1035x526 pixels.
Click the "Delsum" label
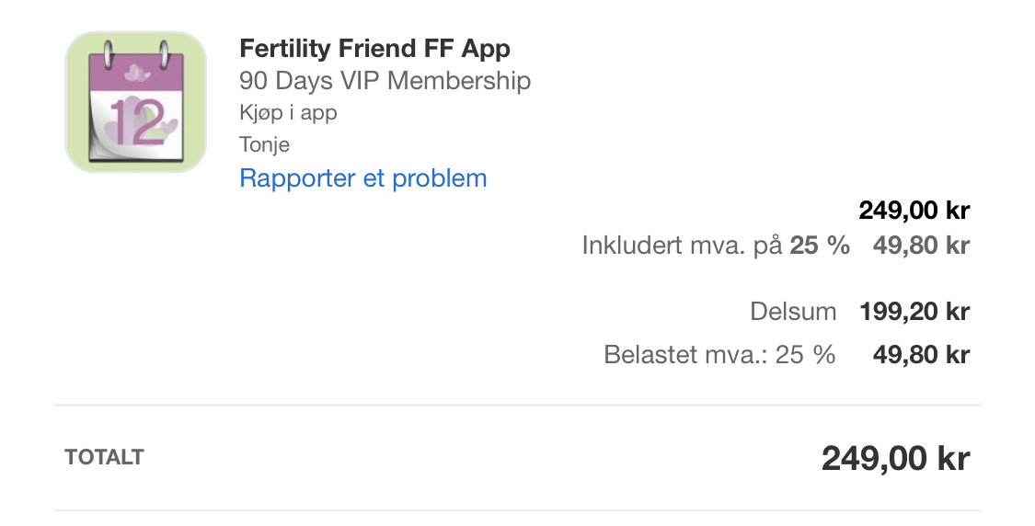click(x=793, y=312)
